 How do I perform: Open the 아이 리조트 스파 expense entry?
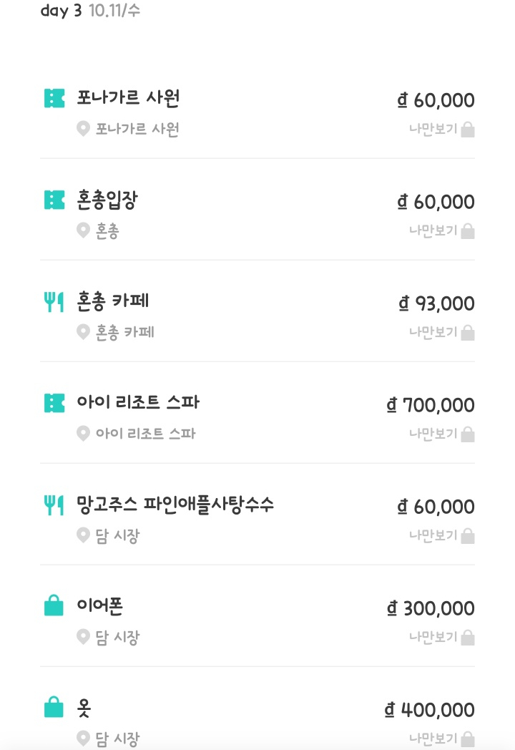(x=138, y=402)
